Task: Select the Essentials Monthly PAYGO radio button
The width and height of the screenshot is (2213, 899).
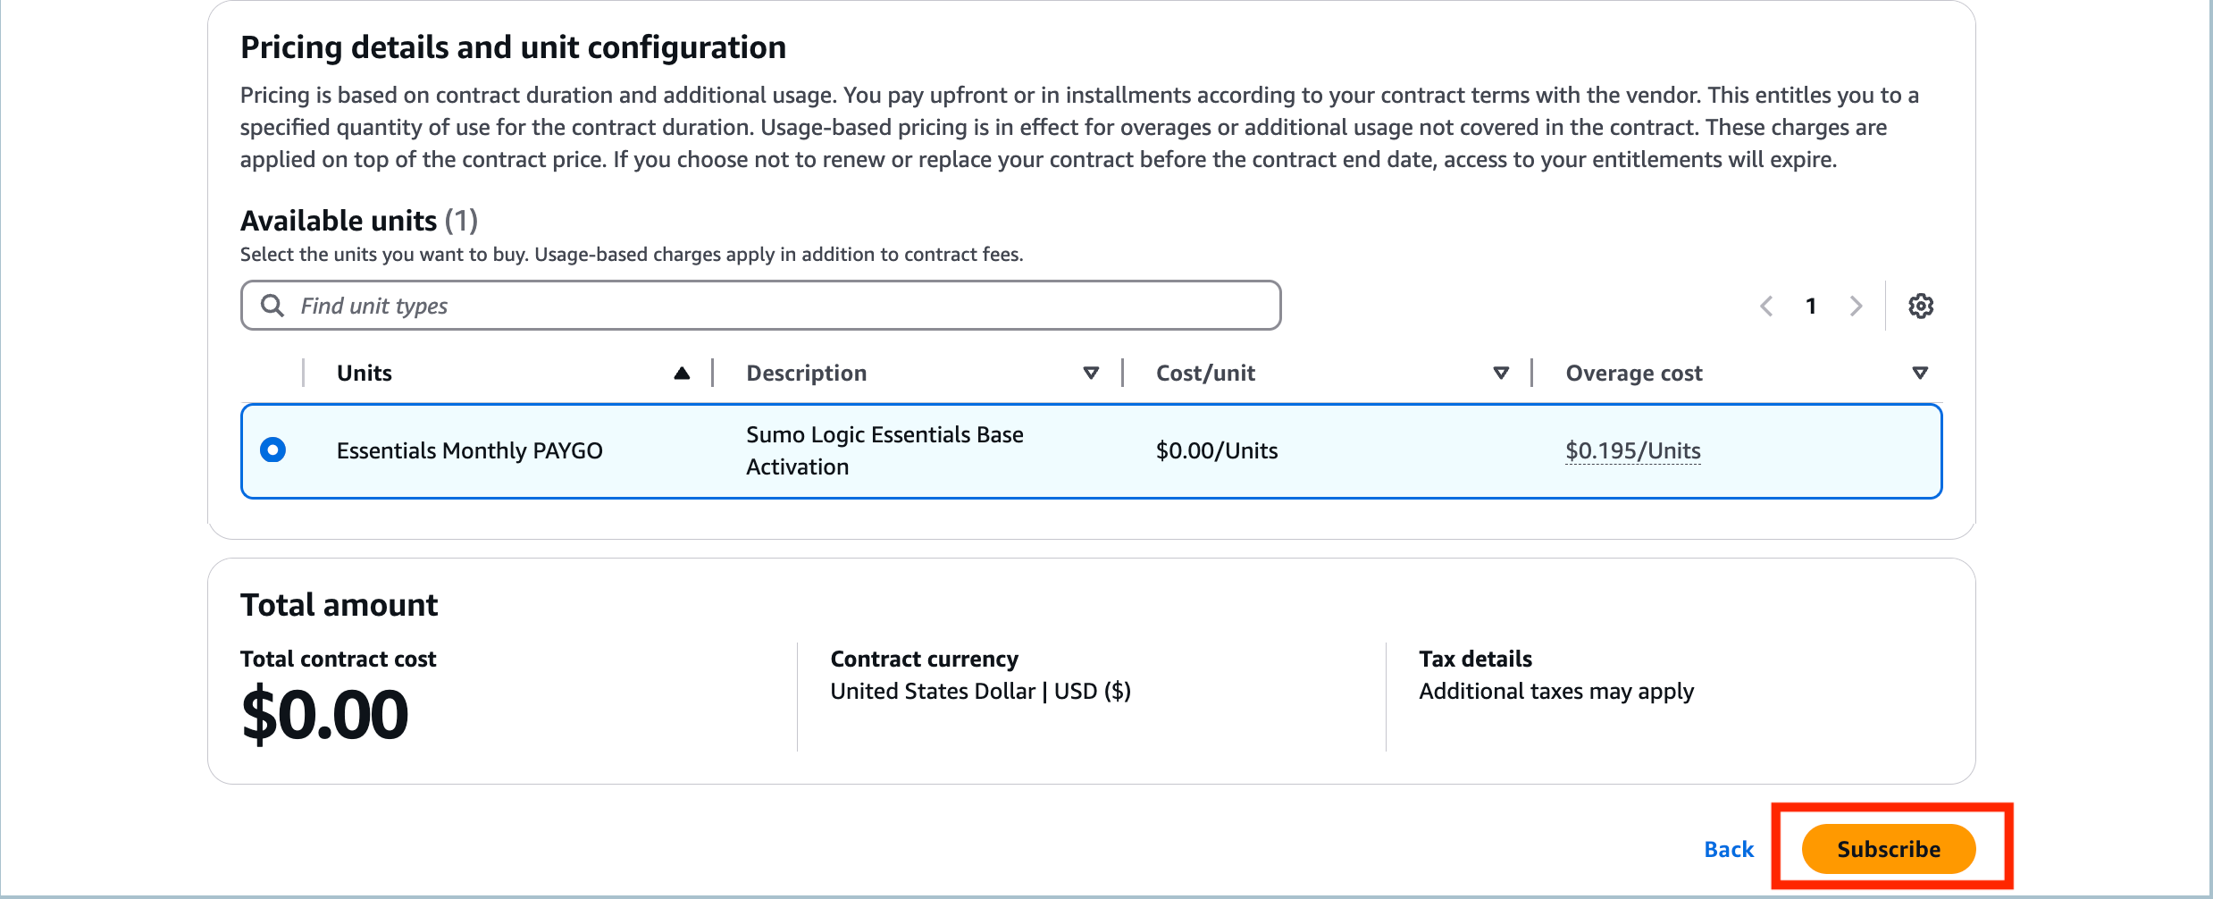Action: click(272, 450)
